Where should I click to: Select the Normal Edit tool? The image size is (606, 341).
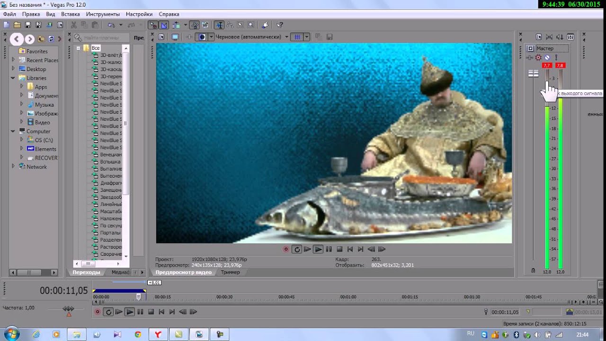pyautogui.click(x=219, y=25)
